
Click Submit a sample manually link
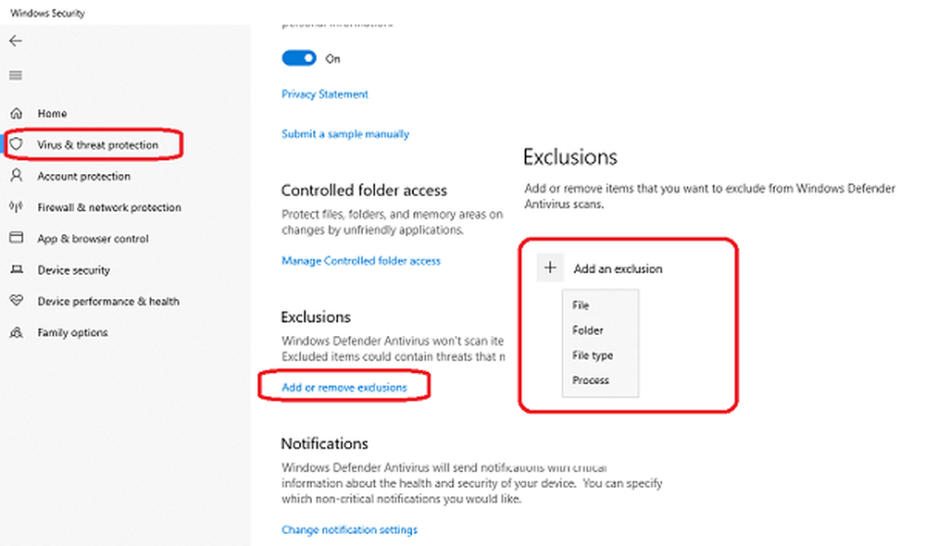(345, 134)
